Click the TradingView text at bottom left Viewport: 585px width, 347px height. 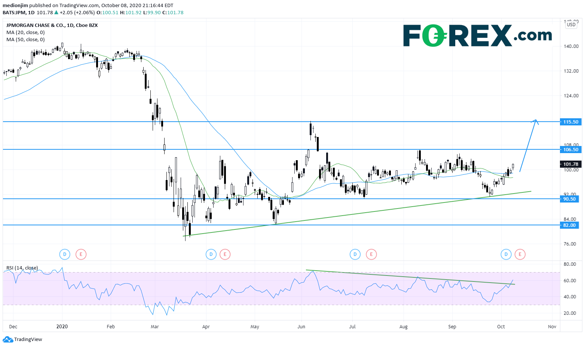[x=28, y=340]
